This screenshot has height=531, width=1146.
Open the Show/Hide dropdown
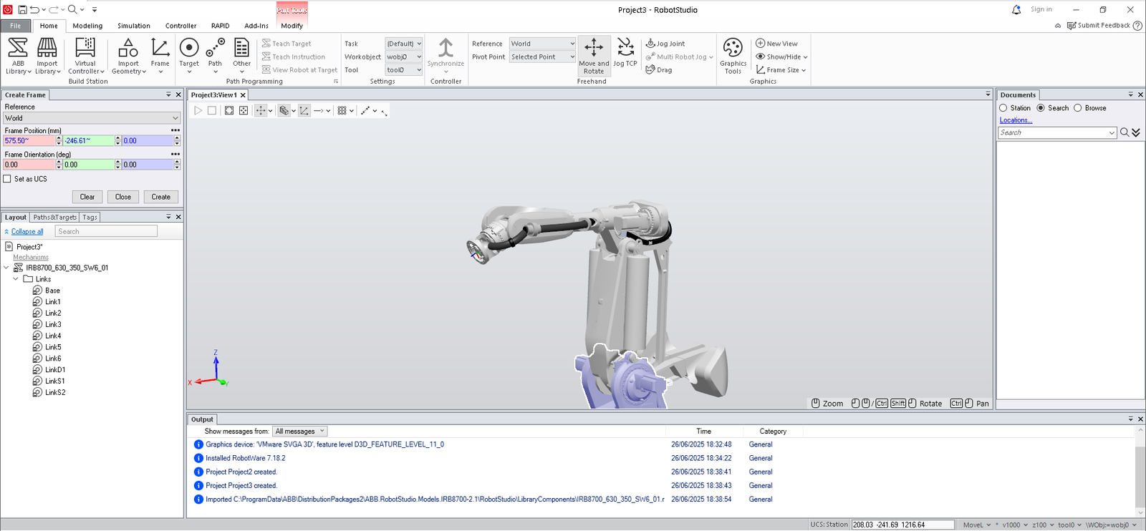781,57
